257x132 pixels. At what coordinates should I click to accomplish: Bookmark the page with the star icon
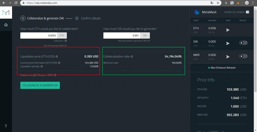(x=218, y=3)
